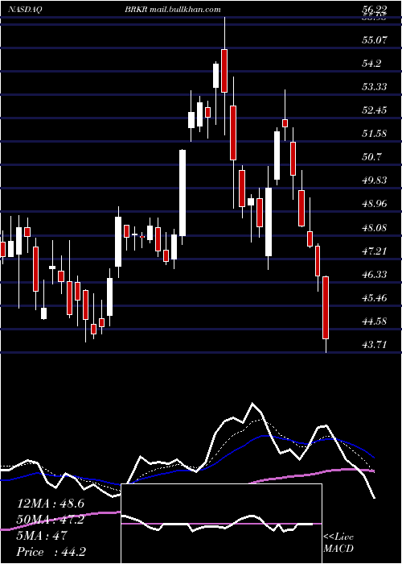Click the 51.58 price axis label
Viewport: 402px width, 564px height.
tap(375, 134)
